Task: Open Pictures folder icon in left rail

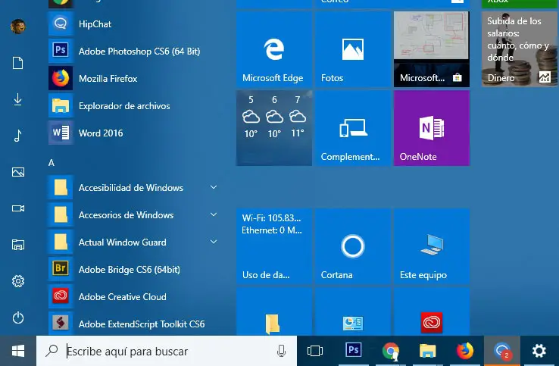Action: pyautogui.click(x=18, y=172)
